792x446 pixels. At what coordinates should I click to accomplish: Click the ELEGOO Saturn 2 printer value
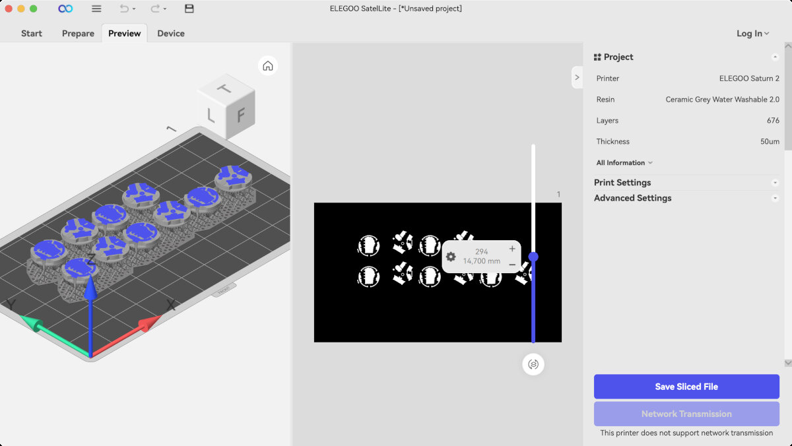(x=749, y=79)
